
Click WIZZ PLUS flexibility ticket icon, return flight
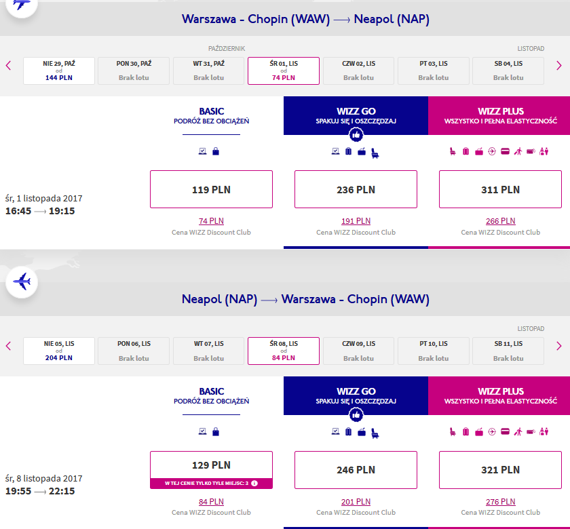531,431
